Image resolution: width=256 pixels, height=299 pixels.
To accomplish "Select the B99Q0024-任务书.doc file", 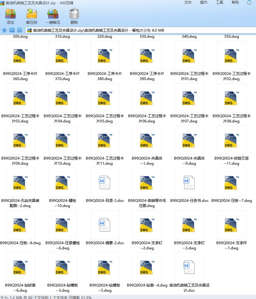I will tap(189, 182).
